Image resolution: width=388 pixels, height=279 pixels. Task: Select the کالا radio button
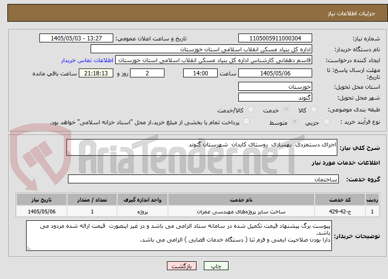314,109
